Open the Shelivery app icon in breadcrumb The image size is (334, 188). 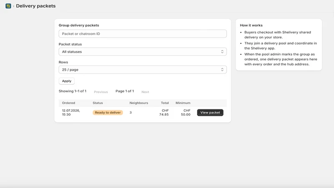(8, 6)
